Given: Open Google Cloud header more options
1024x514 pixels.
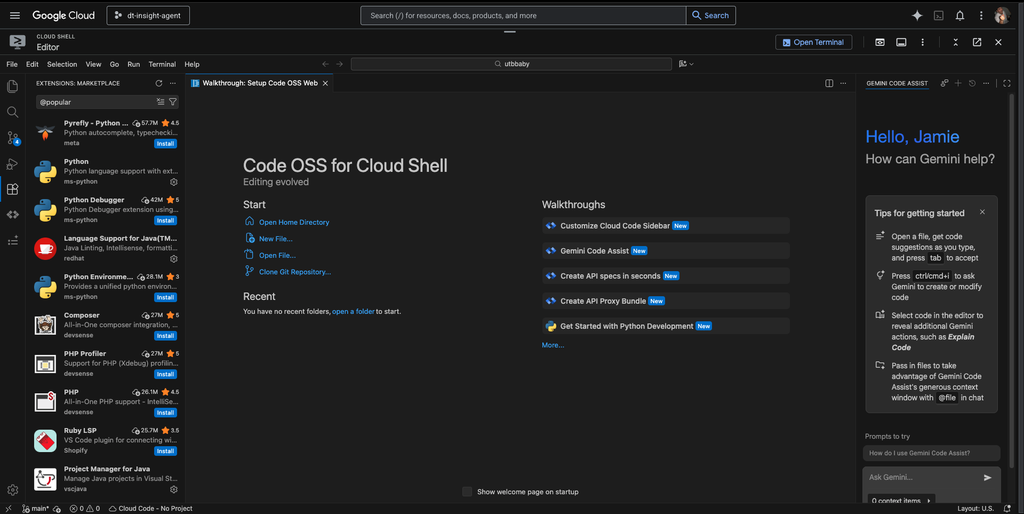Looking at the screenshot, I should coord(981,15).
